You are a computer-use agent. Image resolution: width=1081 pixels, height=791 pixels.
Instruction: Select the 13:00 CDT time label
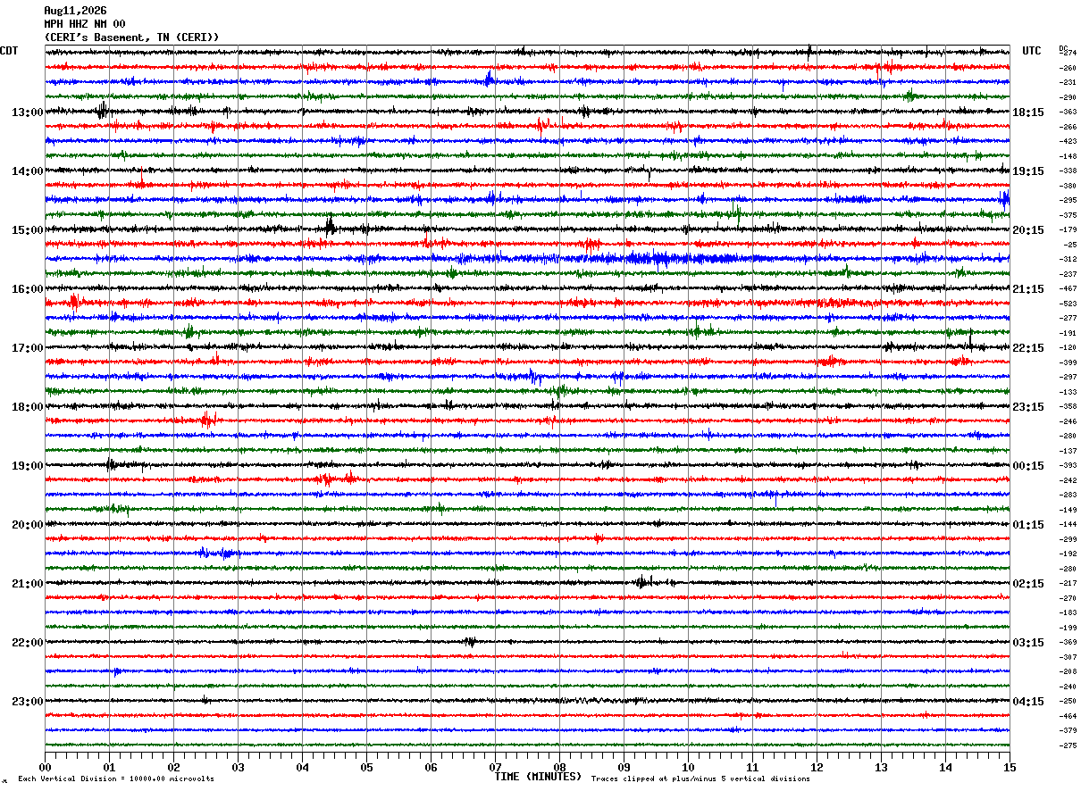point(28,112)
